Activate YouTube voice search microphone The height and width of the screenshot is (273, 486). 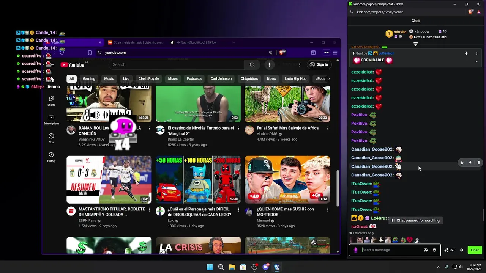pyautogui.click(x=270, y=64)
